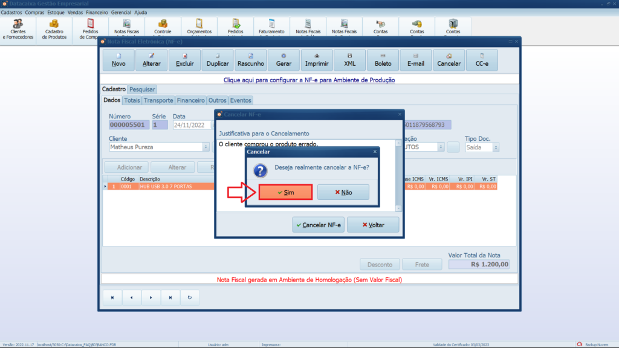The image size is (619, 348).
Task: Open Clientes e Fornecedores from main toolbar
Action: pos(18,28)
